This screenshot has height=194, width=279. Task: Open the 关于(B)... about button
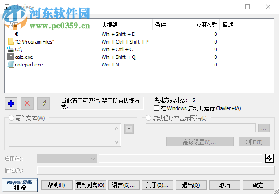158,185
